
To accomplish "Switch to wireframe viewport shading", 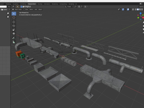I will 136,9.
